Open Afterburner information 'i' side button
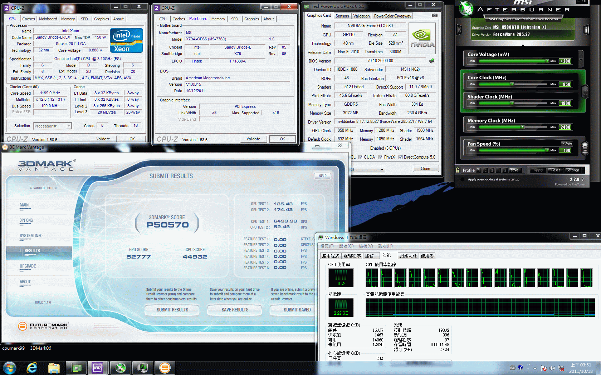601x375 pixels. [587, 30]
